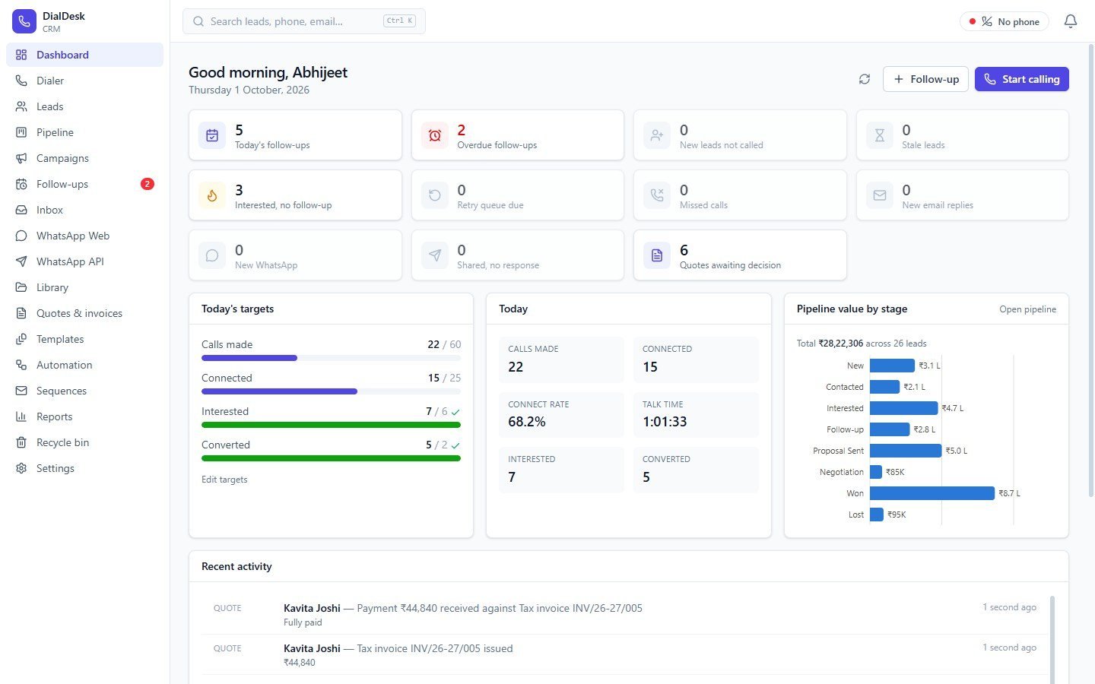This screenshot has width=1095, height=684.
Task: Click the Recycle bin trash icon
Action: click(21, 442)
